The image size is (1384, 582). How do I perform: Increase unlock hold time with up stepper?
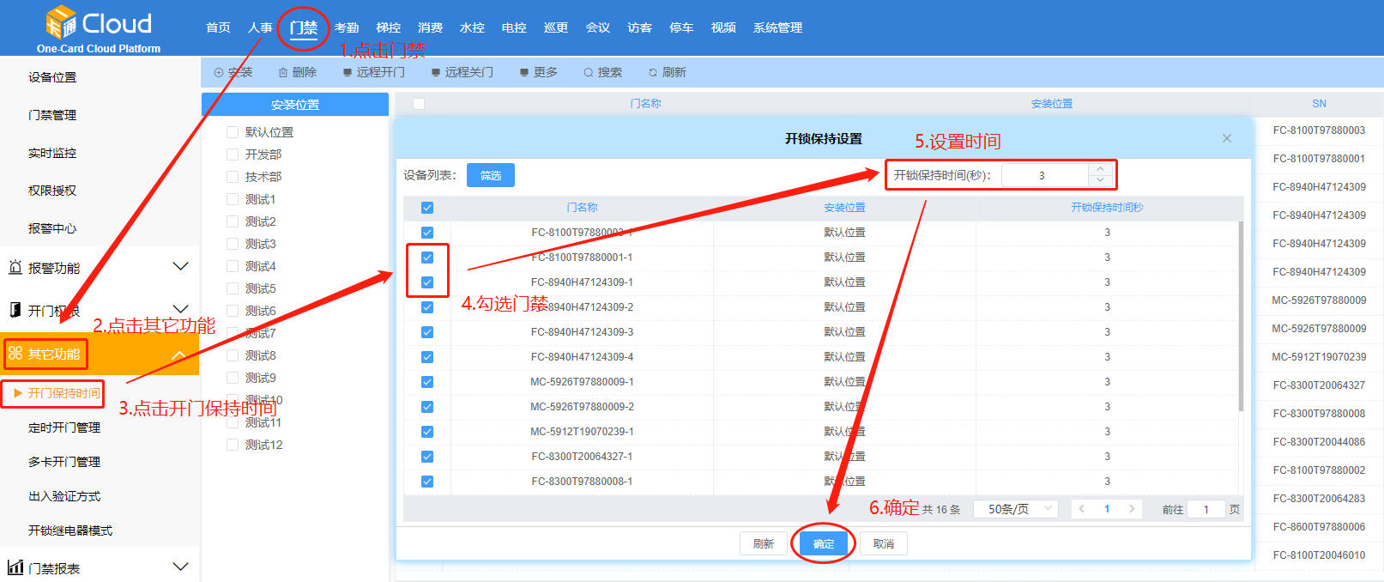[x=1100, y=169]
